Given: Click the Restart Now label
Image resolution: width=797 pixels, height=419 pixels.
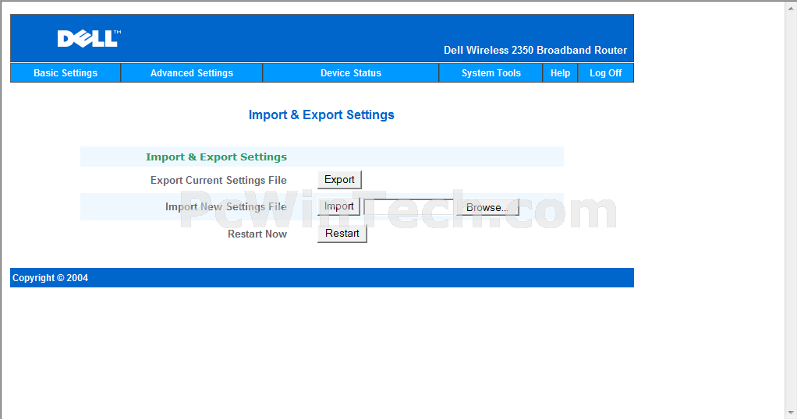Looking at the screenshot, I should coord(257,234).
